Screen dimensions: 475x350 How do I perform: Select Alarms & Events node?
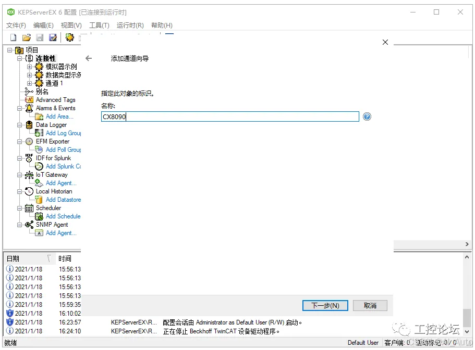point(55,108)
